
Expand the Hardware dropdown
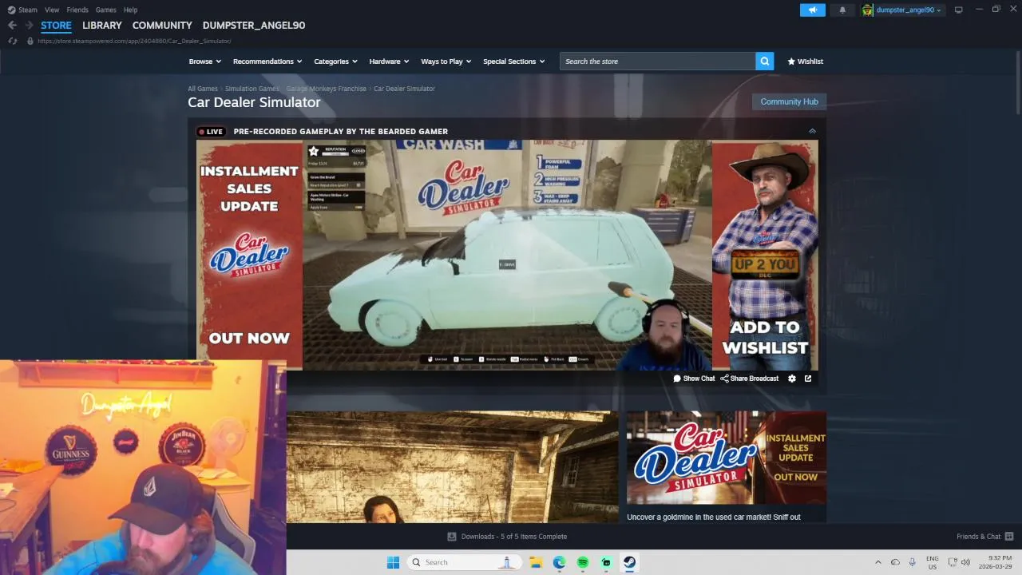(389, 61)
